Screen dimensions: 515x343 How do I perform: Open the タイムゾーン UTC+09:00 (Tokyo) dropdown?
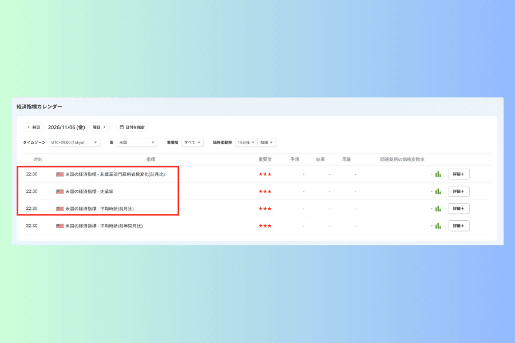point(74,142)
